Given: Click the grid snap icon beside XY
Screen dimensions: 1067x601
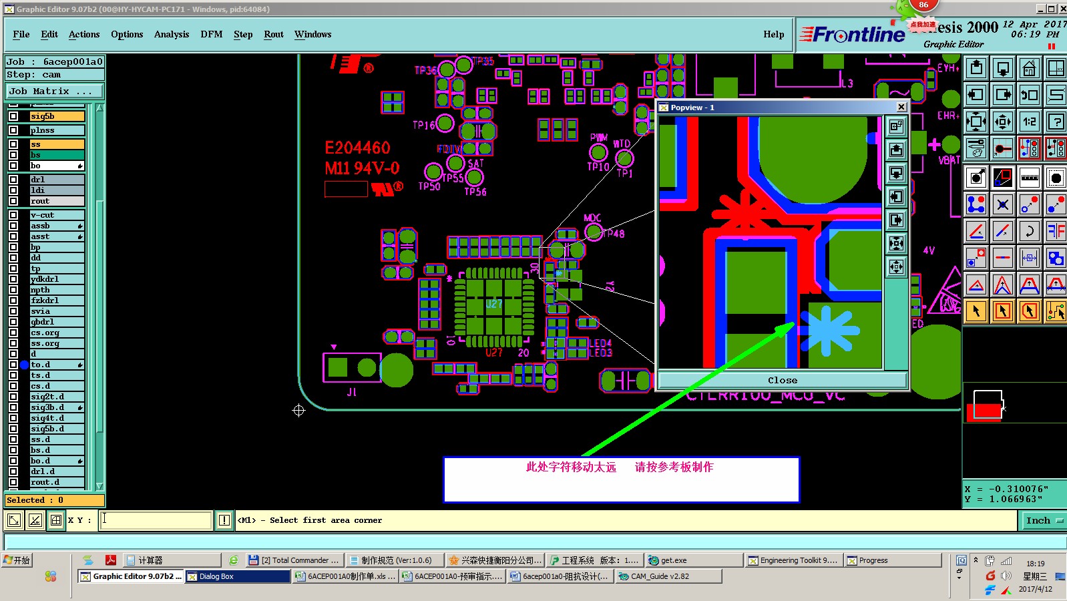Looking at the screenshot, I should point(56,520).
